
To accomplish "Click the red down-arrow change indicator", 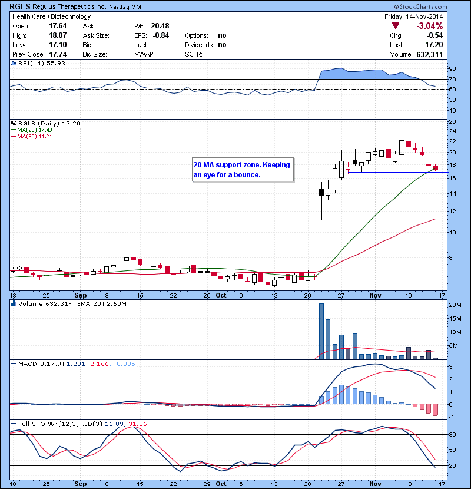I will (x=396, y=26).
